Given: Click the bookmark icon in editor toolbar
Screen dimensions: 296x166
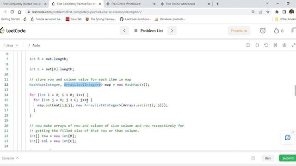Looking at the screenshot, I should [248, 45].
